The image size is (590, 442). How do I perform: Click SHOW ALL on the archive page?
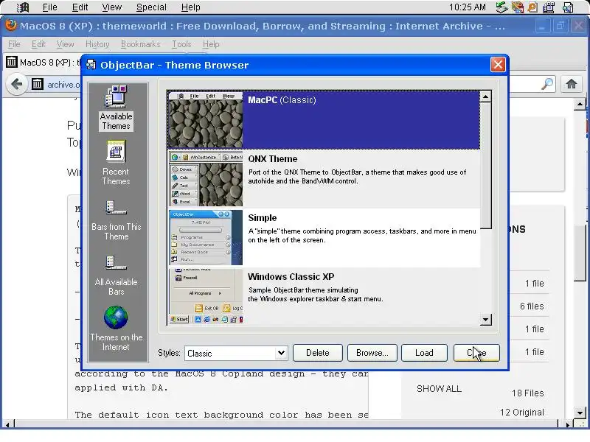pyautogui.click(x=439, y=389)
